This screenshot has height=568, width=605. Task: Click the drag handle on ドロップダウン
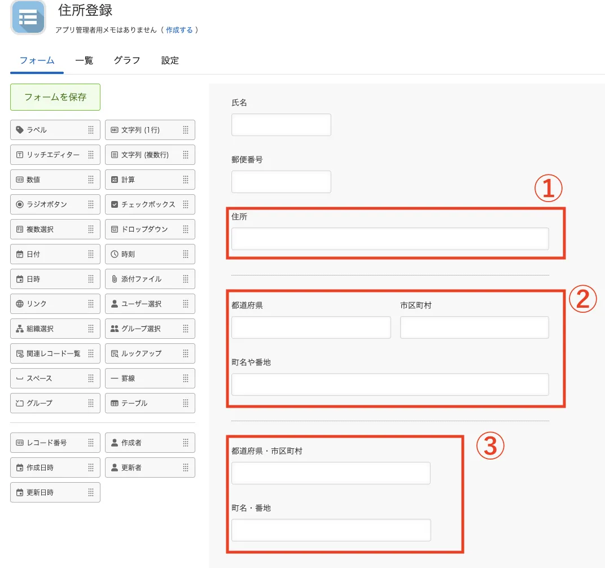186,229
